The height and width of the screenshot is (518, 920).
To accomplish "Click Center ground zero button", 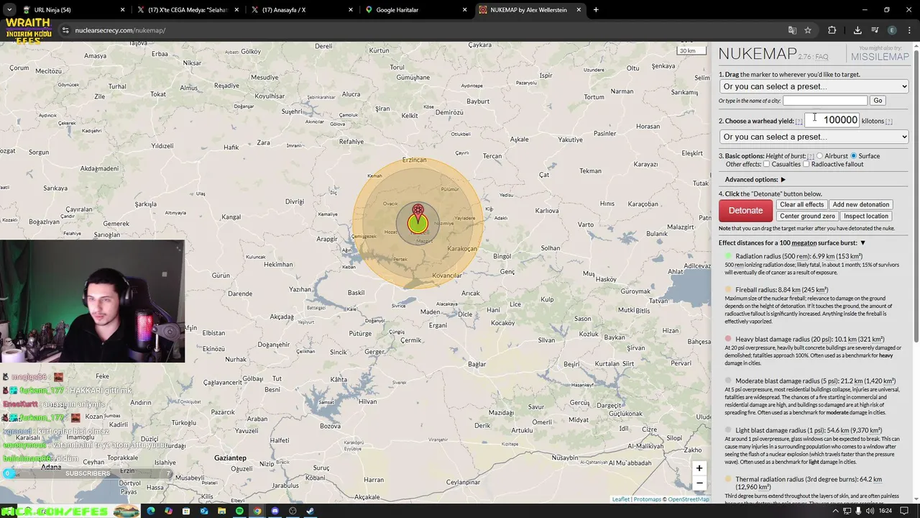I will click(807, 216).
